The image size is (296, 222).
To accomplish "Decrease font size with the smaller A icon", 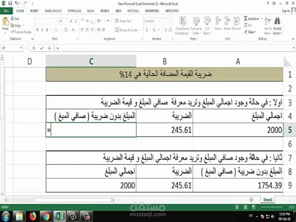I will coord(76,21).
